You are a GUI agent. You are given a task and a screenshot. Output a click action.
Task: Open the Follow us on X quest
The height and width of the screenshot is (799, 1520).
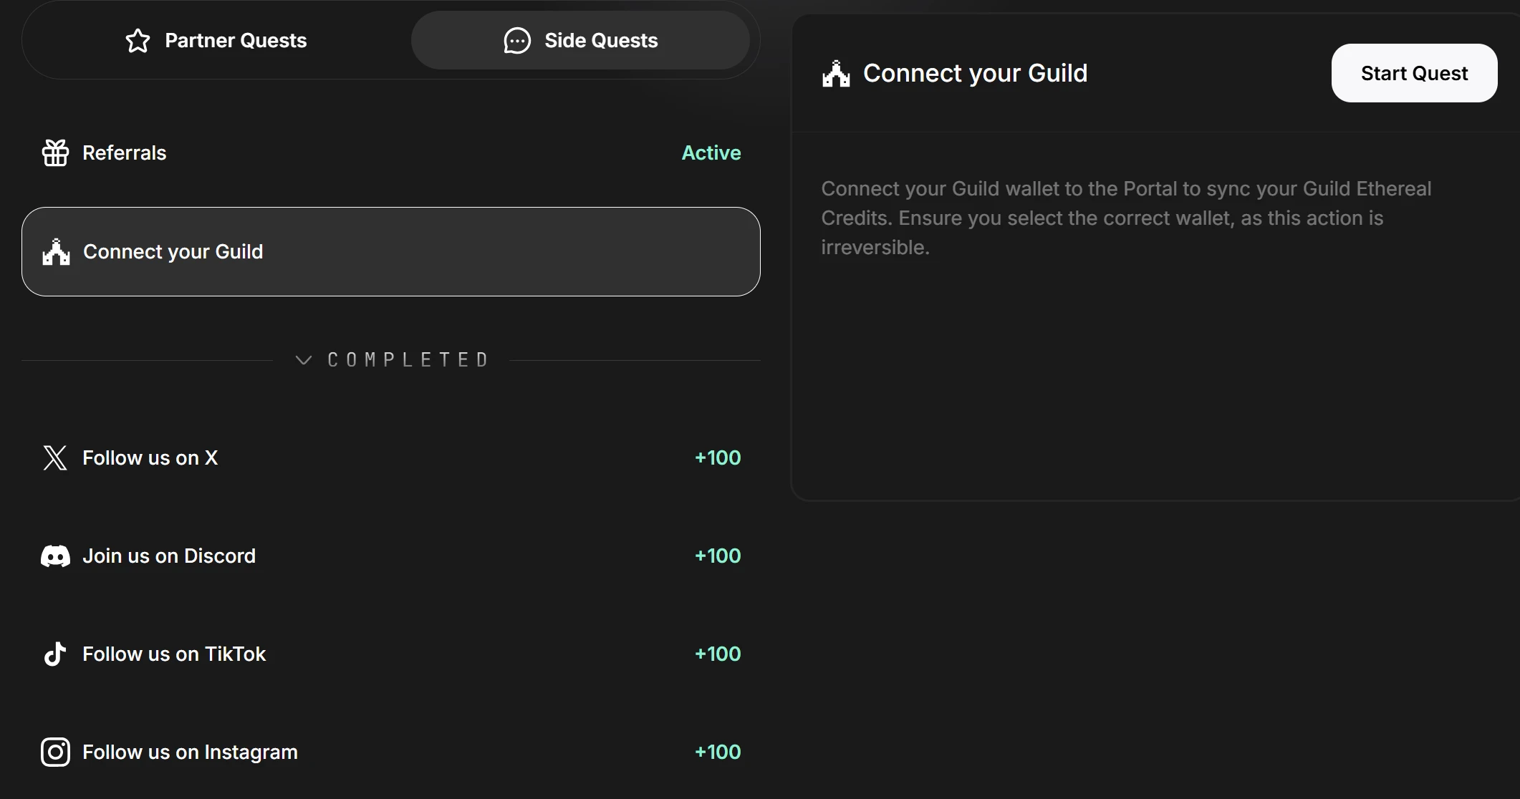tap(150, 458)
